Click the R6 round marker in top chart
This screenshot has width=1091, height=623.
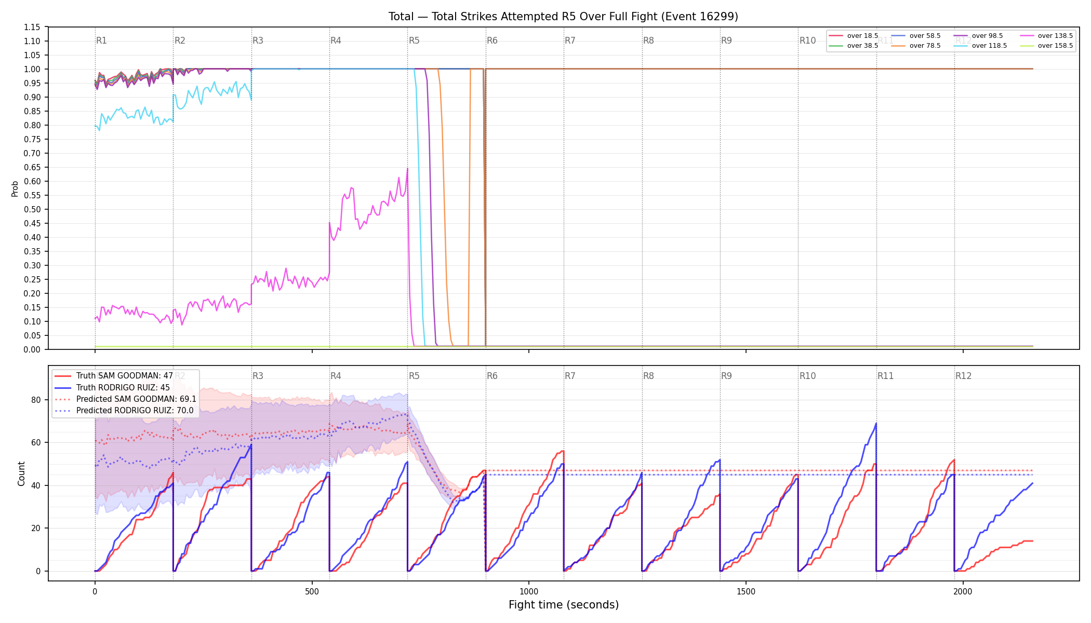pos(492,40)
